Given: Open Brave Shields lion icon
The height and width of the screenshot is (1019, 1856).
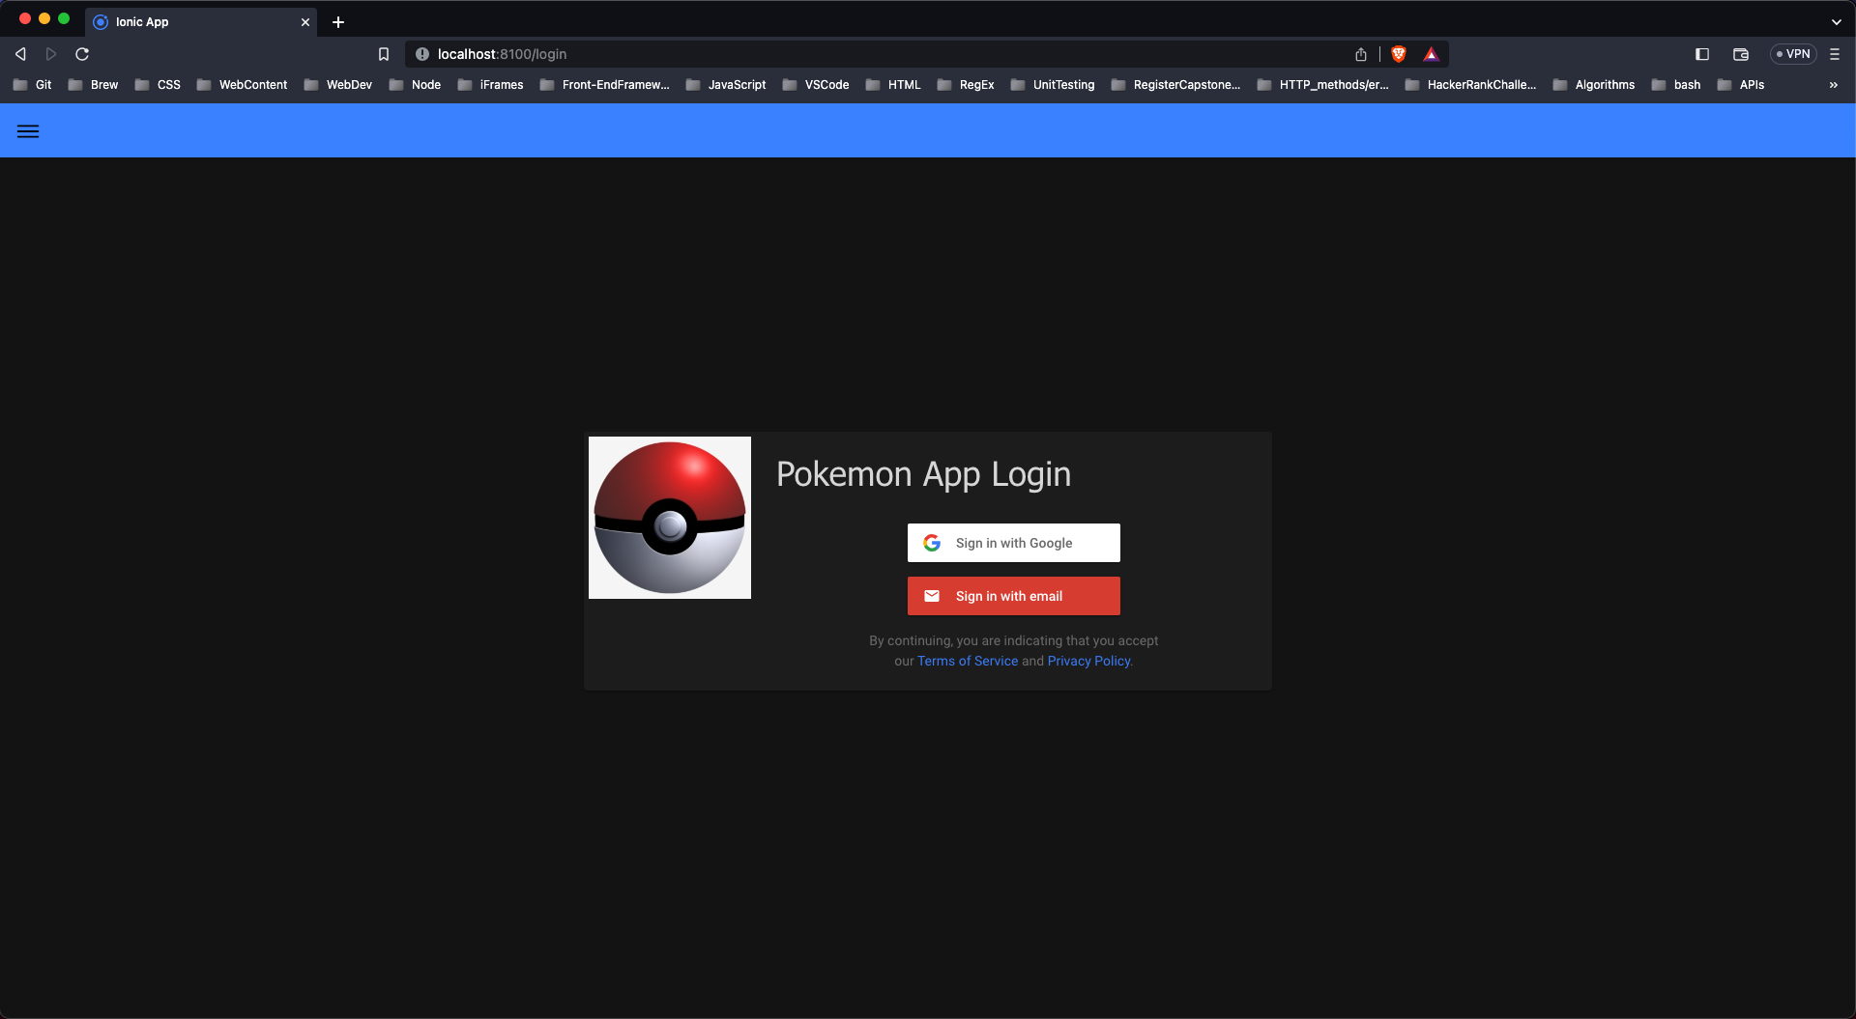Looking at the screenshot, I should point(1399,54).
